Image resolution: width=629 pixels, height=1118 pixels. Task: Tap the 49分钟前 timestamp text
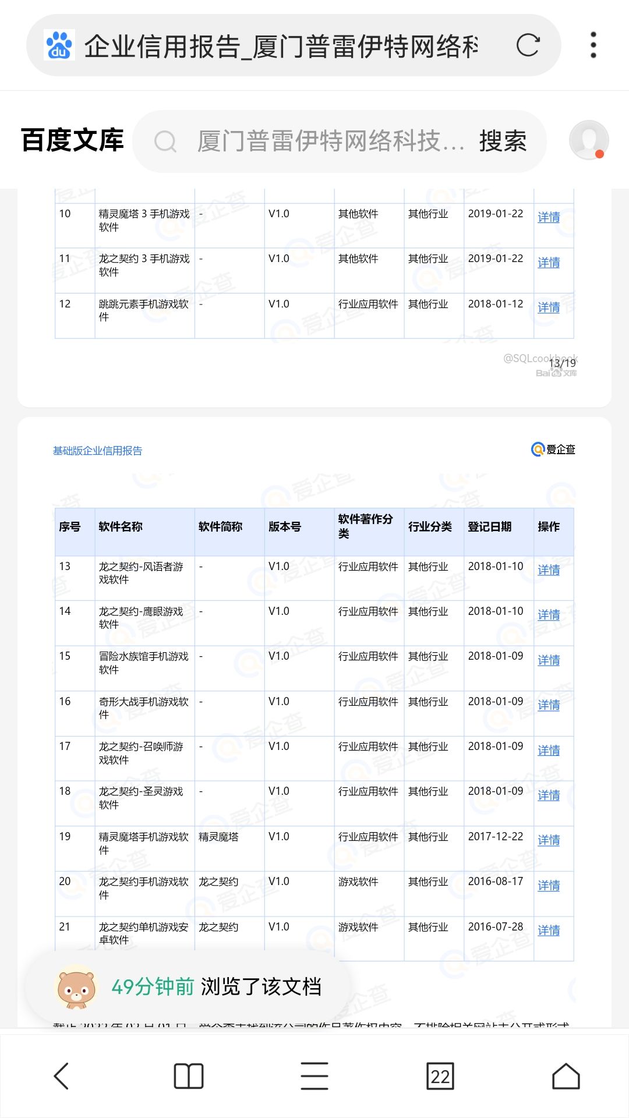point(153,987)
